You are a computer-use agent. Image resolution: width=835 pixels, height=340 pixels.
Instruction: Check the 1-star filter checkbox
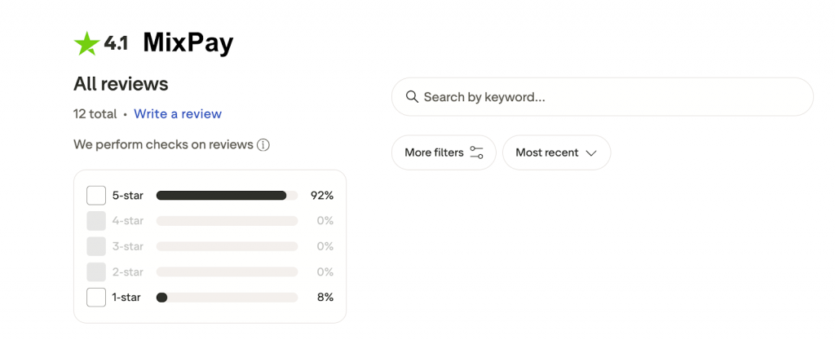[x=96, y=298]
